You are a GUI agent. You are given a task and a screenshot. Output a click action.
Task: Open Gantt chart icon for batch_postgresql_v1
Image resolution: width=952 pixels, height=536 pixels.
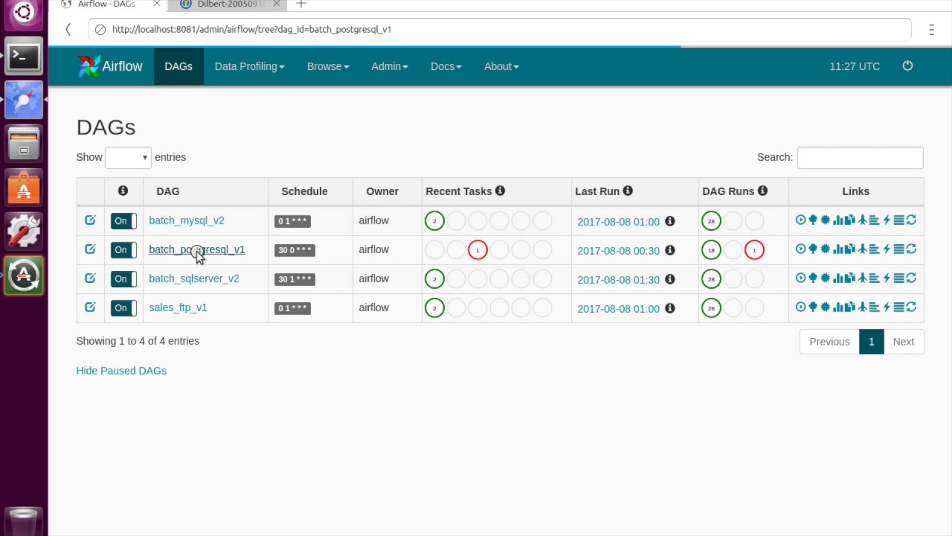(x=875, y=249)
